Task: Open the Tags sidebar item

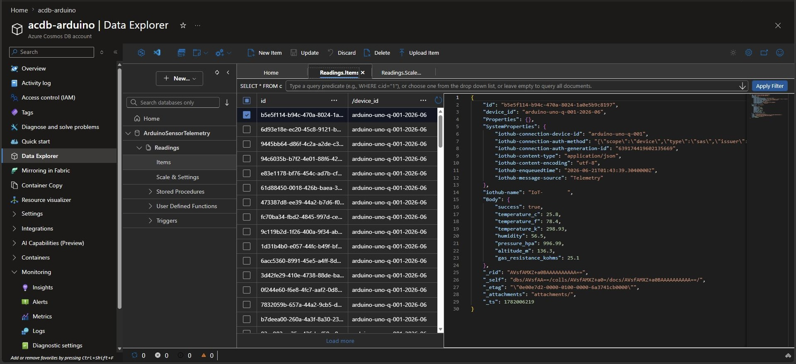Action: [27, 112]
